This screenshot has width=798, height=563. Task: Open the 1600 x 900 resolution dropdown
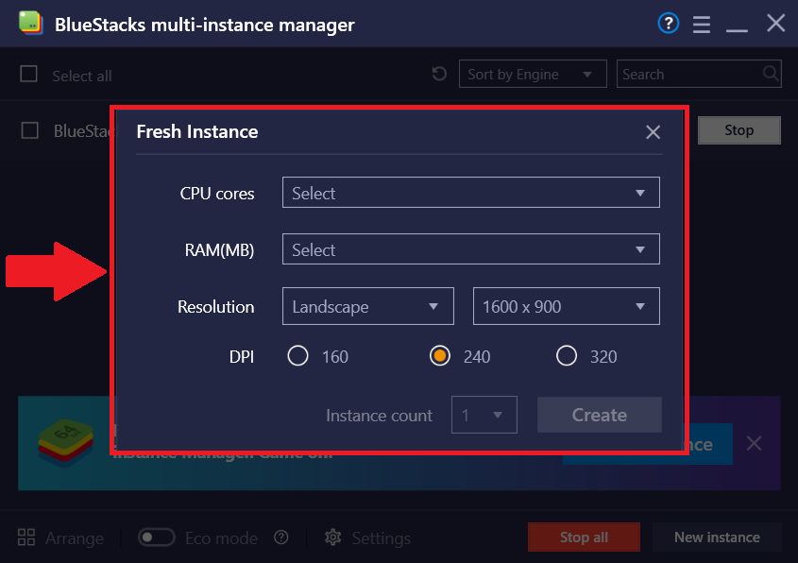[567, 306]
